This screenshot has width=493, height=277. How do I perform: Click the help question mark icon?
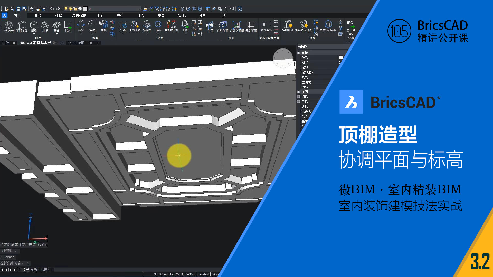(240, 9)
